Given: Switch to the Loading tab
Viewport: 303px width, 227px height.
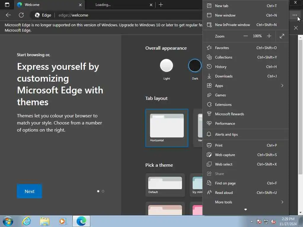Looking at the screenshot, I should (x=120, y=5).
